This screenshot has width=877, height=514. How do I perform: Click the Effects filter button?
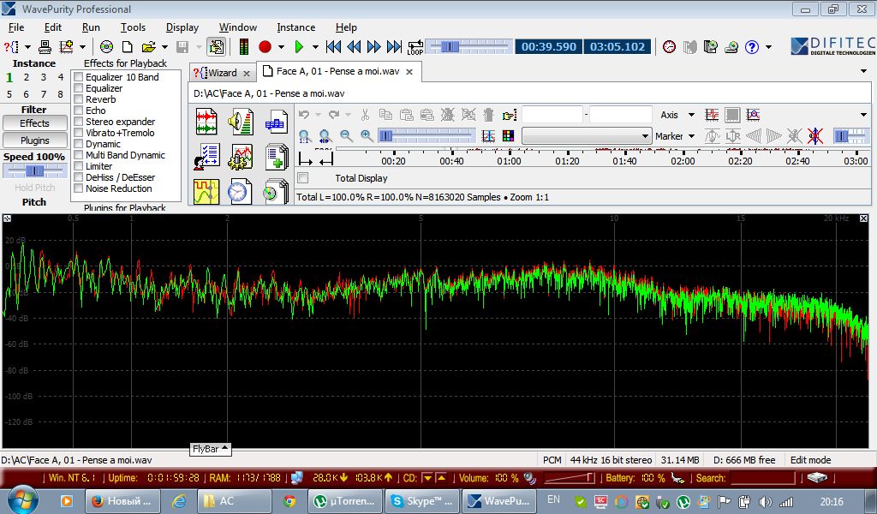click(35, 123)
